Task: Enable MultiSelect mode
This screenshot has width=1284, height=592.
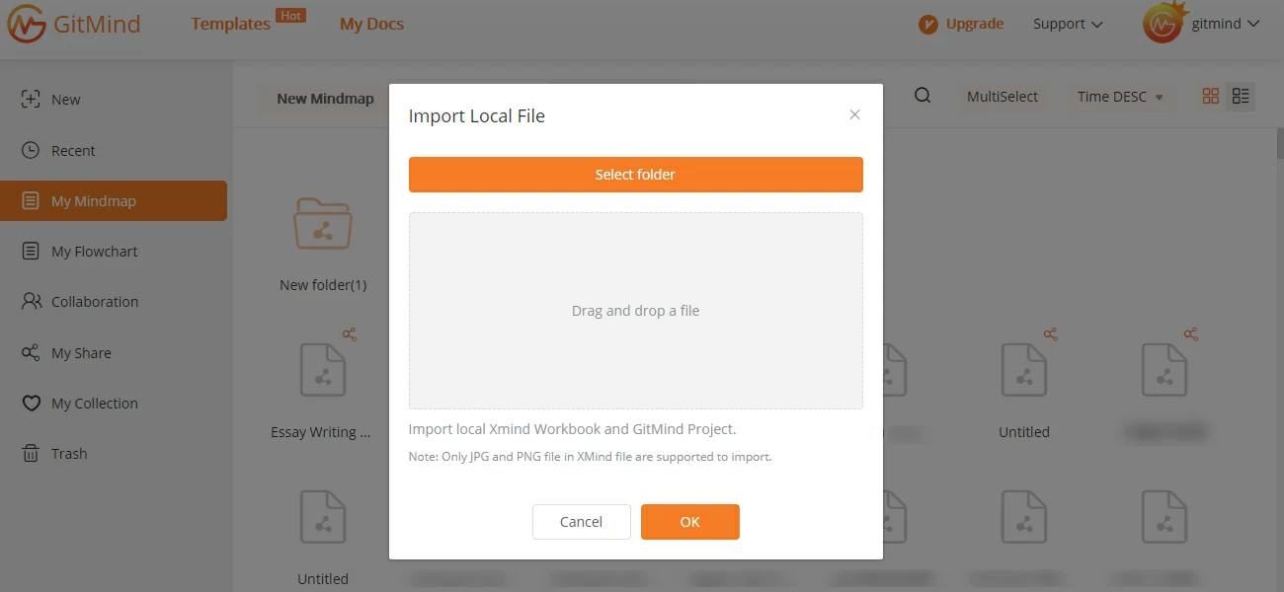Action: 1003,97
